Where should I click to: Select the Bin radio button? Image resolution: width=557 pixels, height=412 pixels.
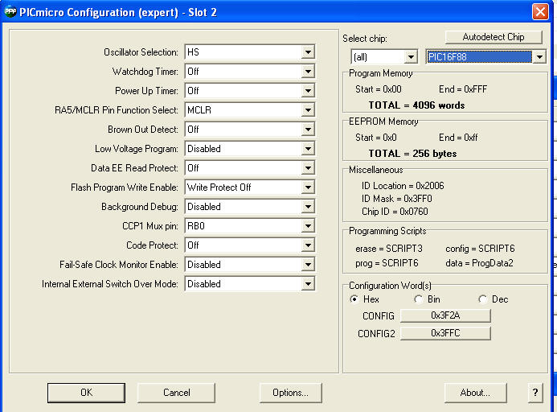point(419,299)
